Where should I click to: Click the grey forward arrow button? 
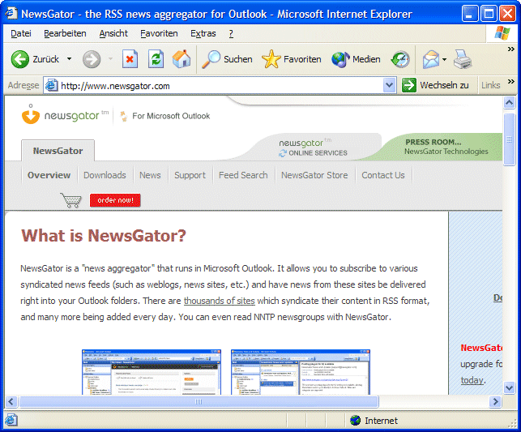[92, 59]
